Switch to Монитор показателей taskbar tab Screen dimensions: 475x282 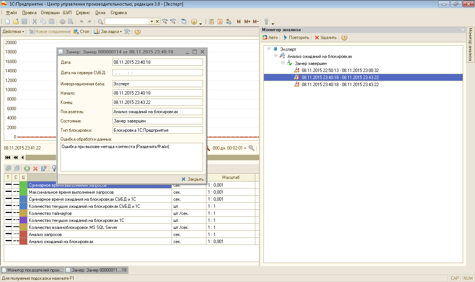(32, 270)
